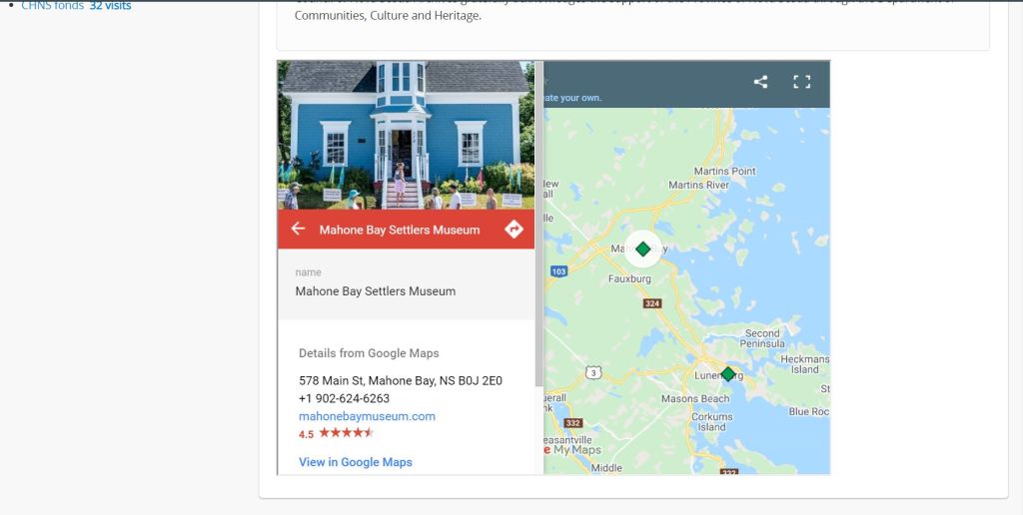Screen dimensions: 1023x515
Task: Select the green marker at Lunenburg
Action: (x=728, y=374)
